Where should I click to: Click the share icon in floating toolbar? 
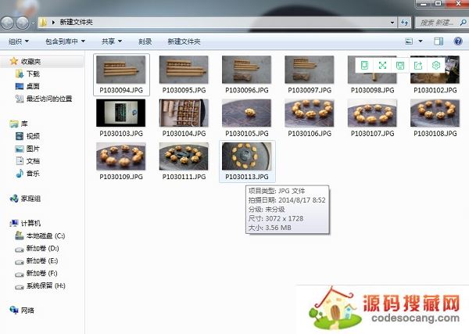(418, 66)
